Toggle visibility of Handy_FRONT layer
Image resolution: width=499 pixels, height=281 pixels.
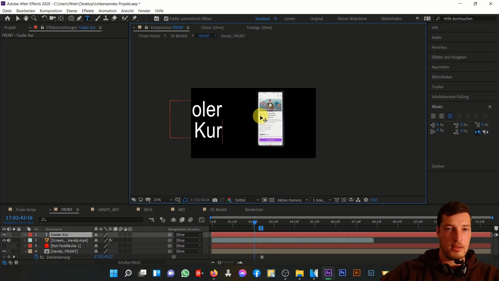[x=4, y=251]
